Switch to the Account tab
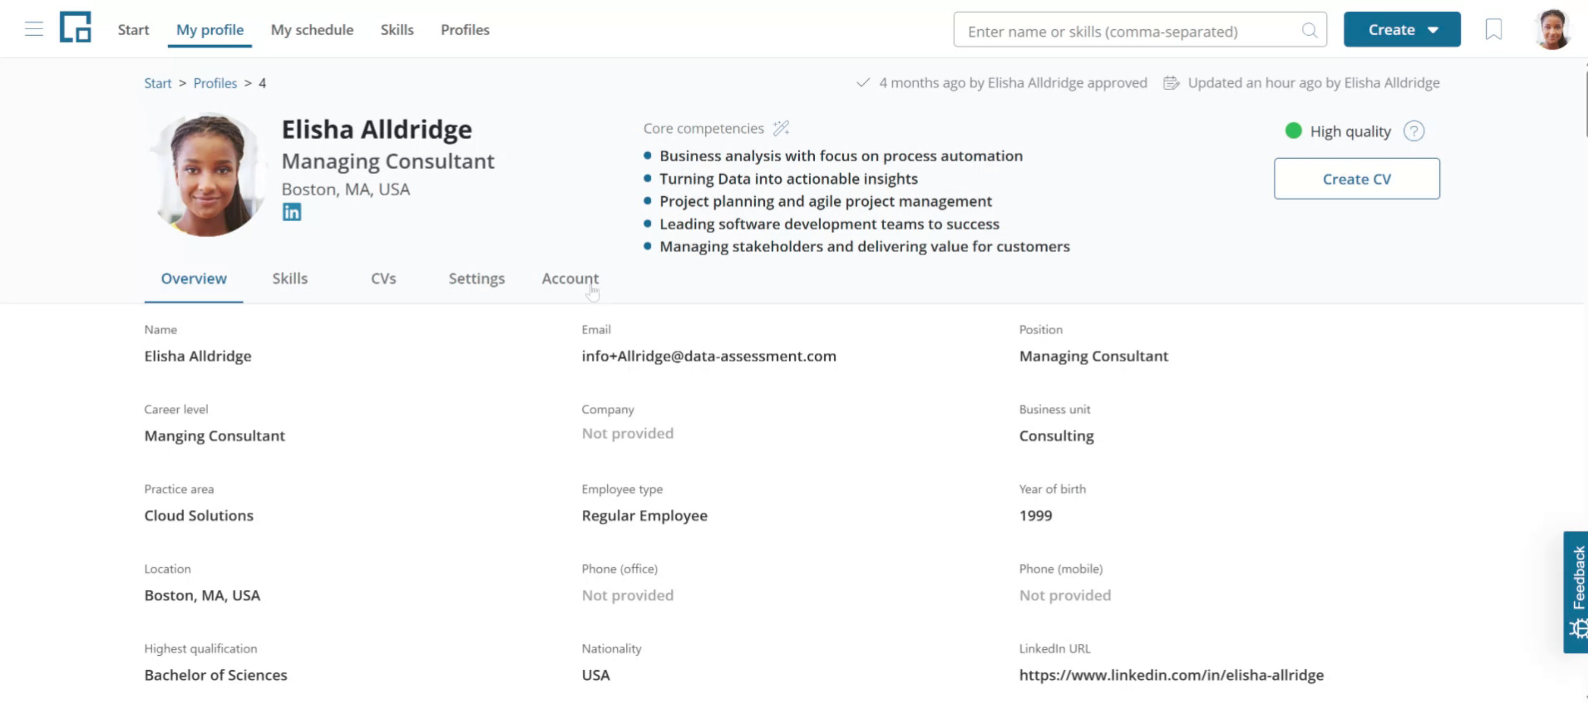 point(569,279)
